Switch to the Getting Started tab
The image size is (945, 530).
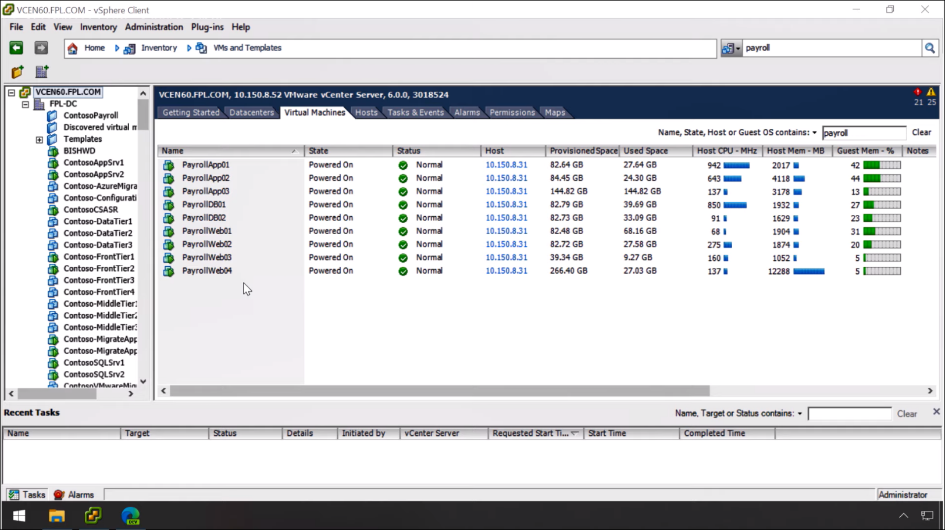click(x=191, y=113)
